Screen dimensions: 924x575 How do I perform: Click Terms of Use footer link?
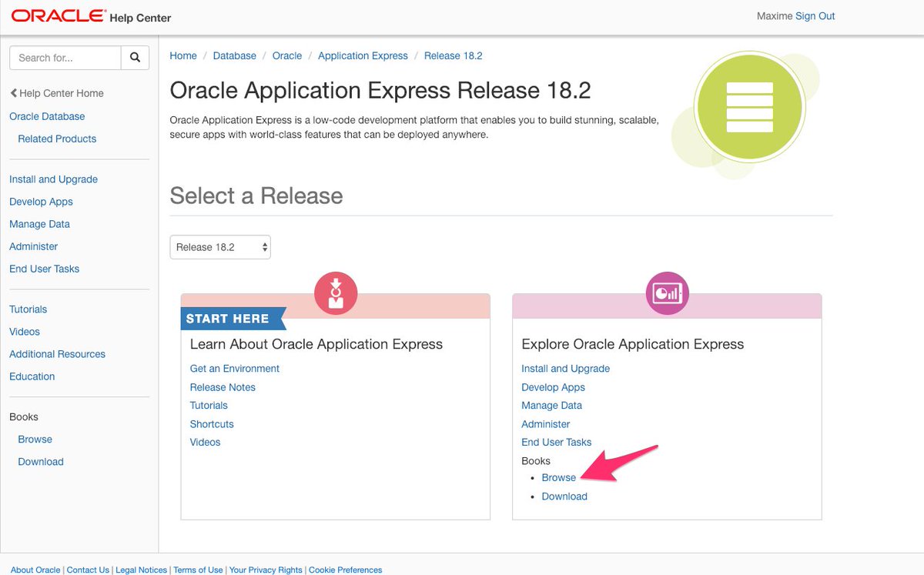click(198, 570)
